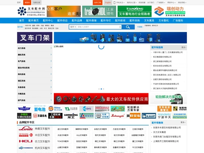Expand the 升降系统 category
The image size is (204, 153).
tap(35, 94)
